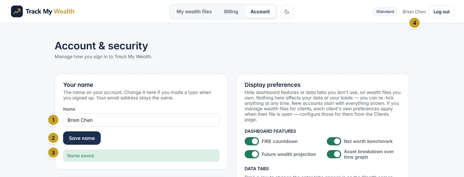The width and height of the screenshot is (464, 177).
Task: Turn off Future wealth projection toggle
Action: (x=252, y=154)
